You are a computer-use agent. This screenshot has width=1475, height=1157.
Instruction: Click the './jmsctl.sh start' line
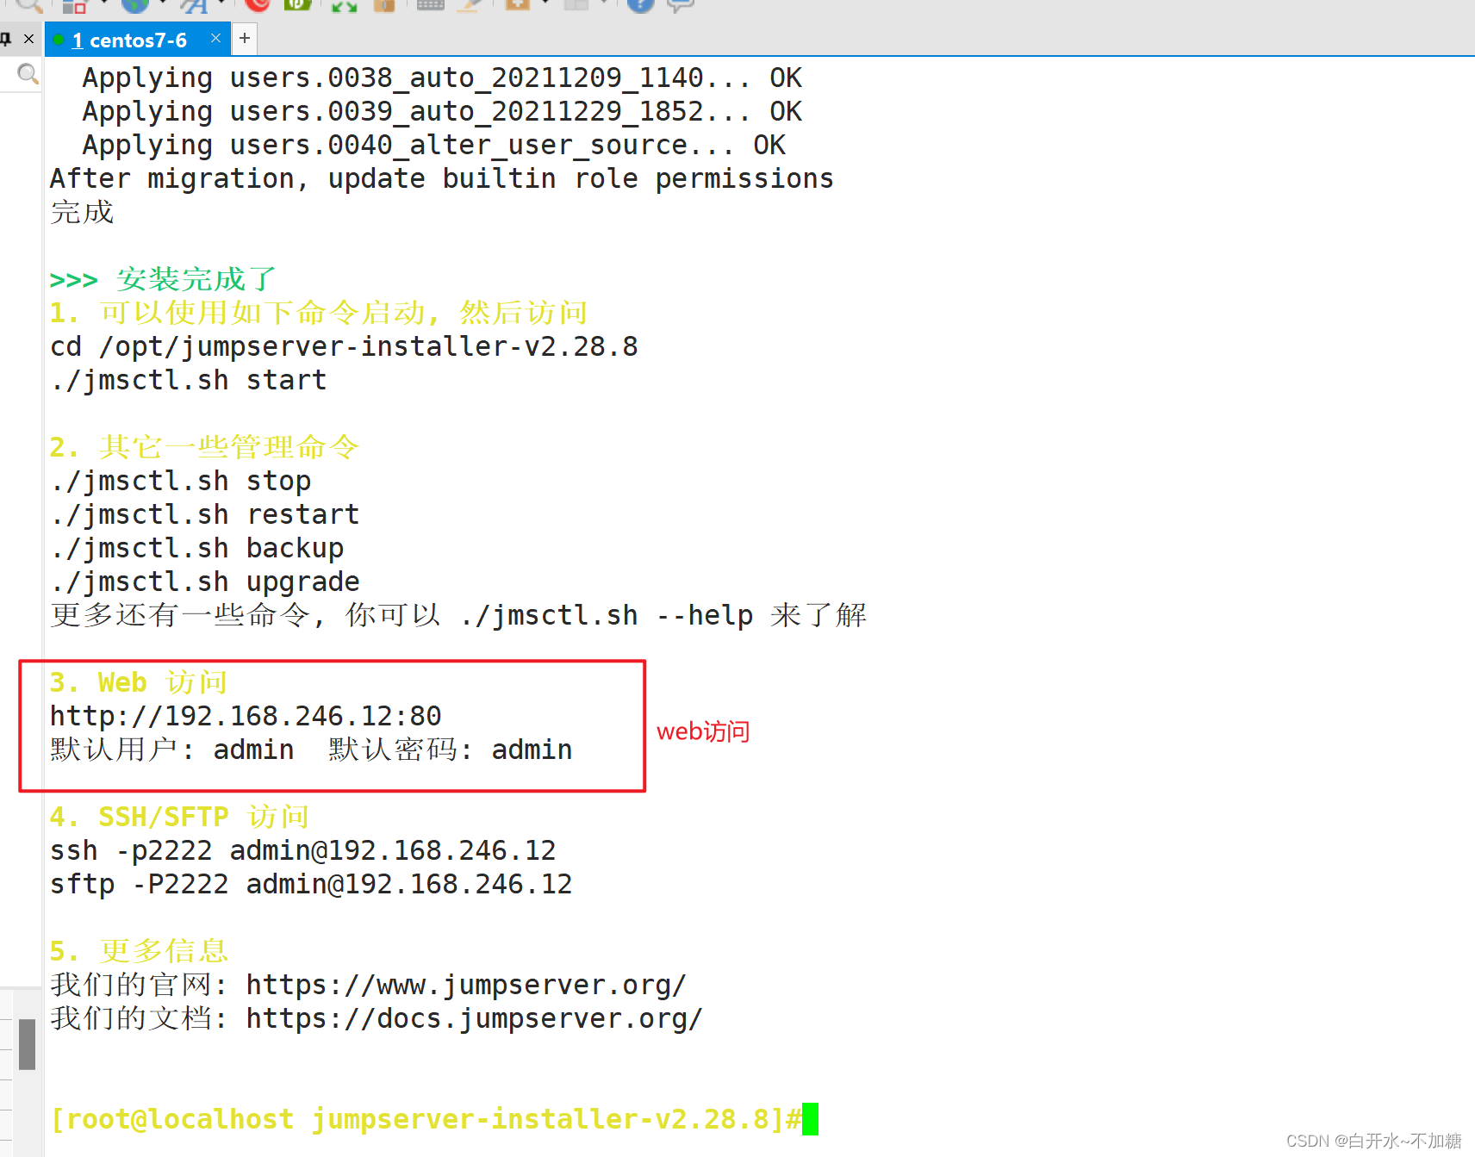[x=189, y=380]
